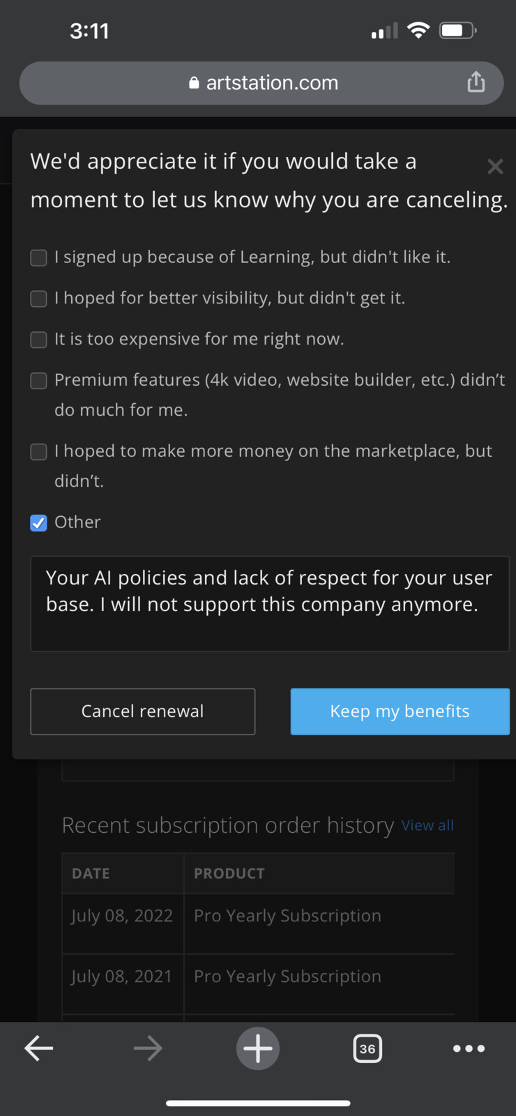The height and width of the screenshot is (1116, 516).
Task: Tap the lock icon beside artstation.com
Action: [194, 83]
